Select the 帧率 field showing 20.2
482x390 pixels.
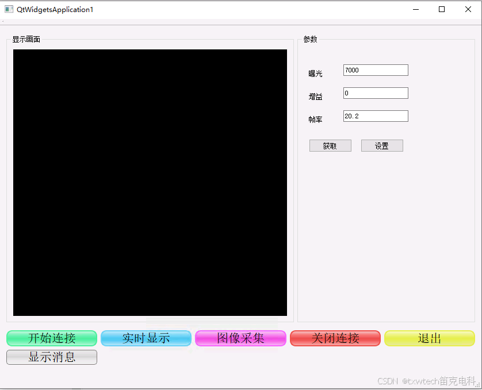376,116
